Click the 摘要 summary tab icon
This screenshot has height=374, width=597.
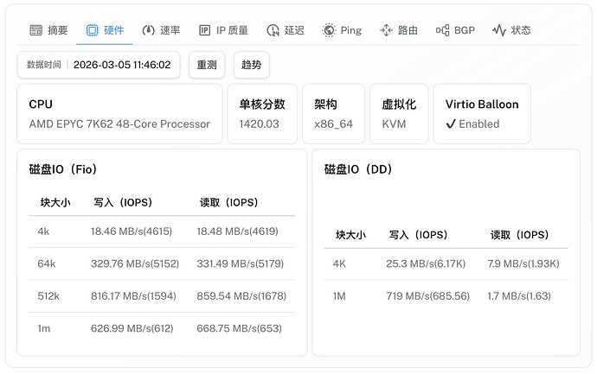tap(36, 30)
